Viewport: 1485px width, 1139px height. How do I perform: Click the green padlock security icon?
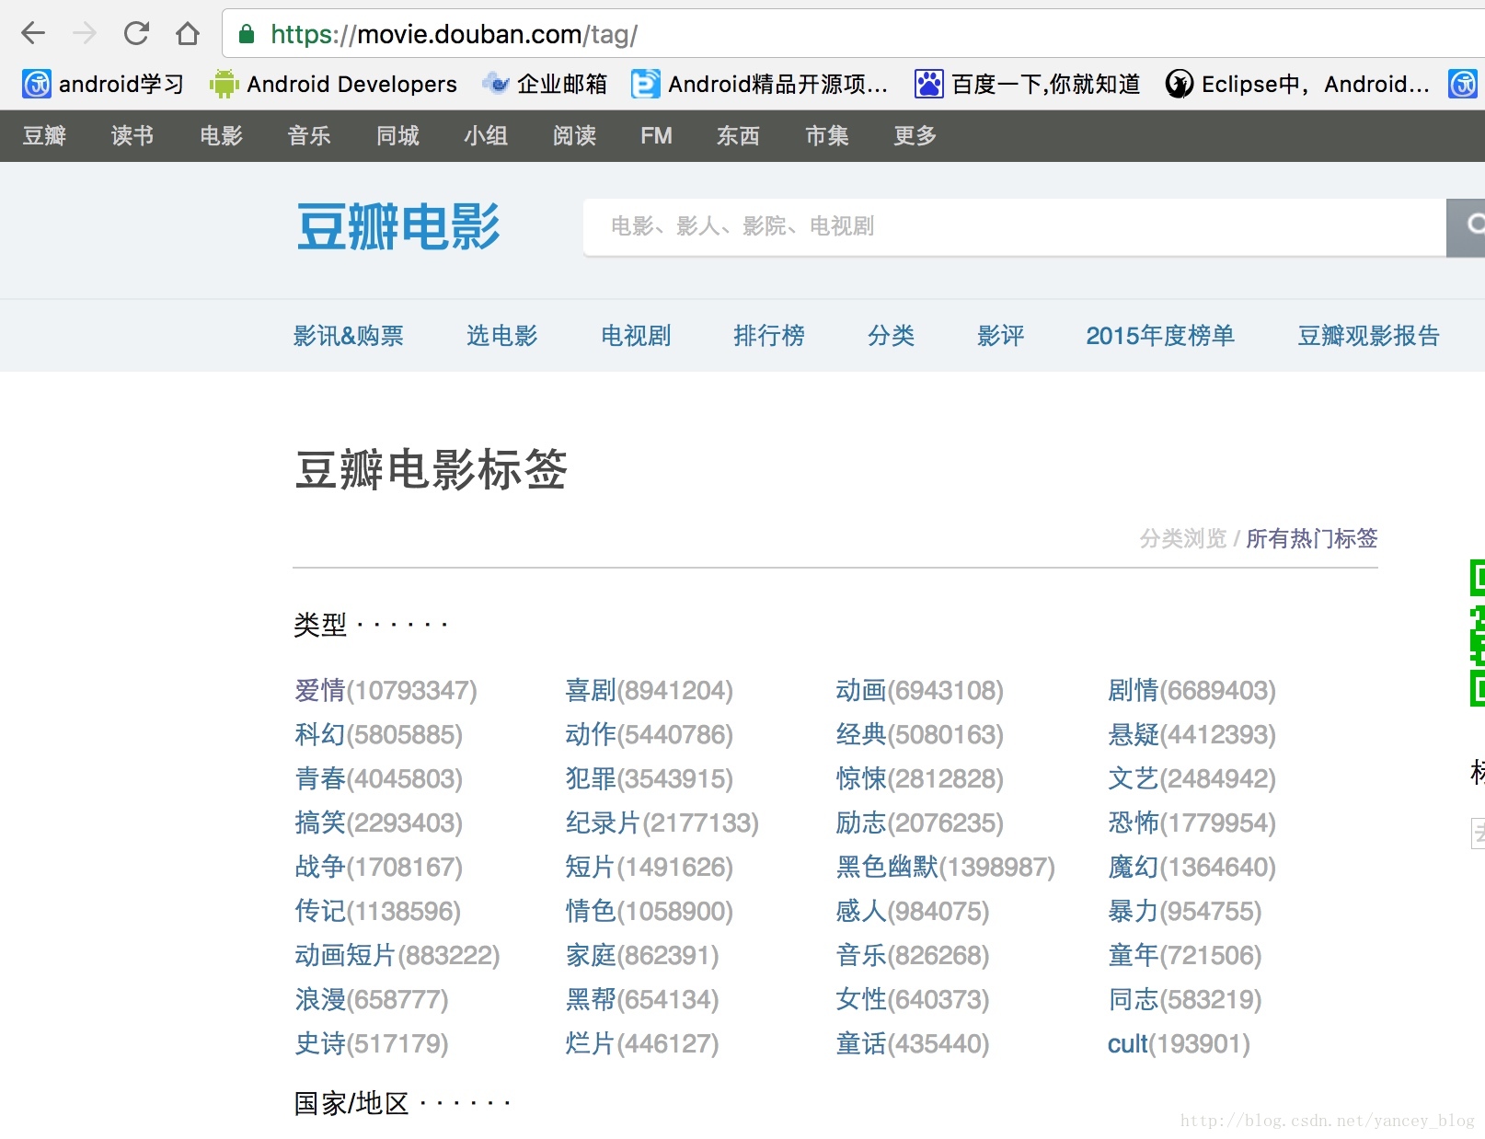click(246, 35)
